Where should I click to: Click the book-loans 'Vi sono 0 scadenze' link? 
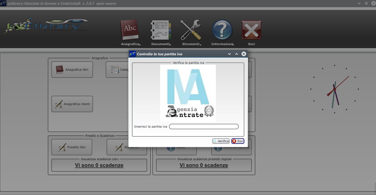(99, 165)
